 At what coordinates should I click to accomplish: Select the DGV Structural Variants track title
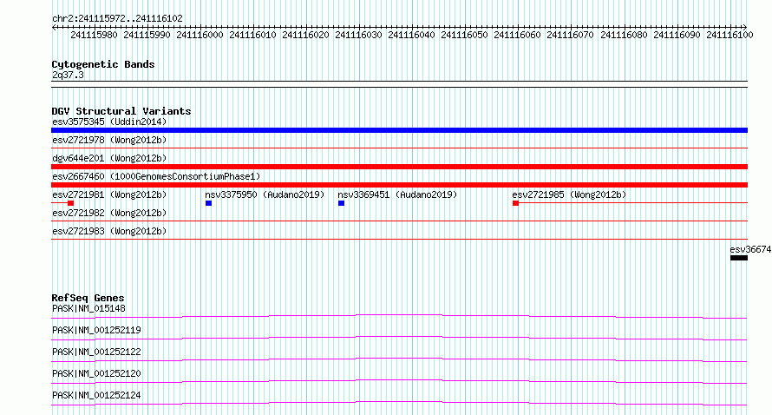pos(121,111)
